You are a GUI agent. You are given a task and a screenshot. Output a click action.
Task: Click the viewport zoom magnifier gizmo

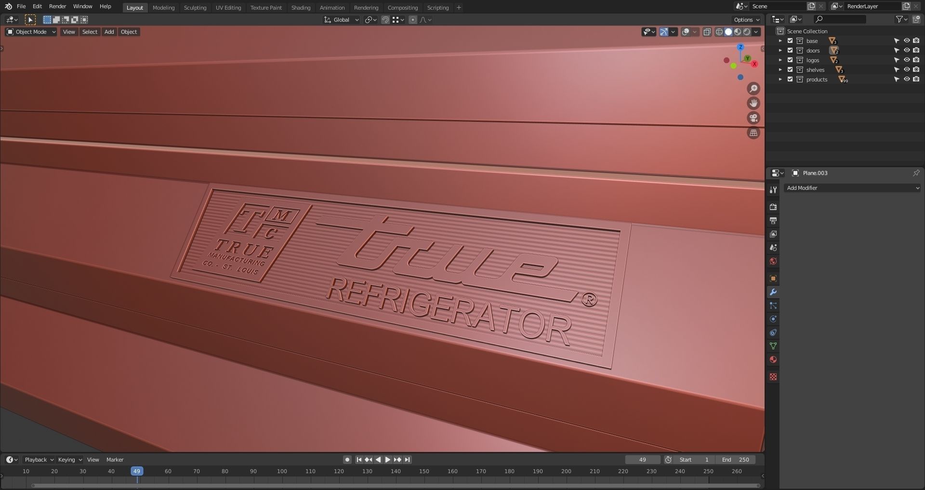click(x=753, y=89)
